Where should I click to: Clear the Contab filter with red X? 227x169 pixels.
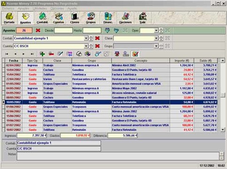click(98, 38)
